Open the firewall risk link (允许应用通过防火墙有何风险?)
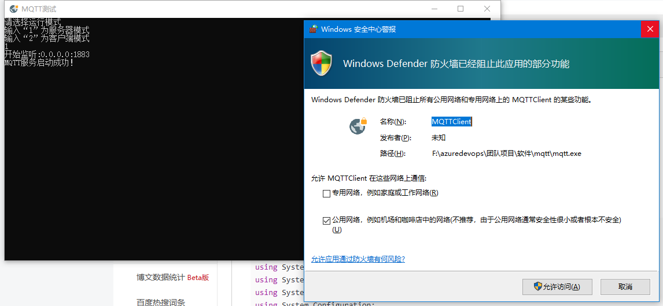This screenshot has height=306, width=663. coord(358,259)
